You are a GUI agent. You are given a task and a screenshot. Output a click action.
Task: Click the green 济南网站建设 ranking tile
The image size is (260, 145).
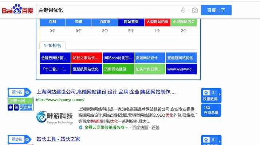coord(118,69)
